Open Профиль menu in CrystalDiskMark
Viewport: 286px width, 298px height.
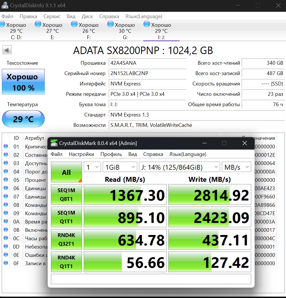[x=111, y=154]
